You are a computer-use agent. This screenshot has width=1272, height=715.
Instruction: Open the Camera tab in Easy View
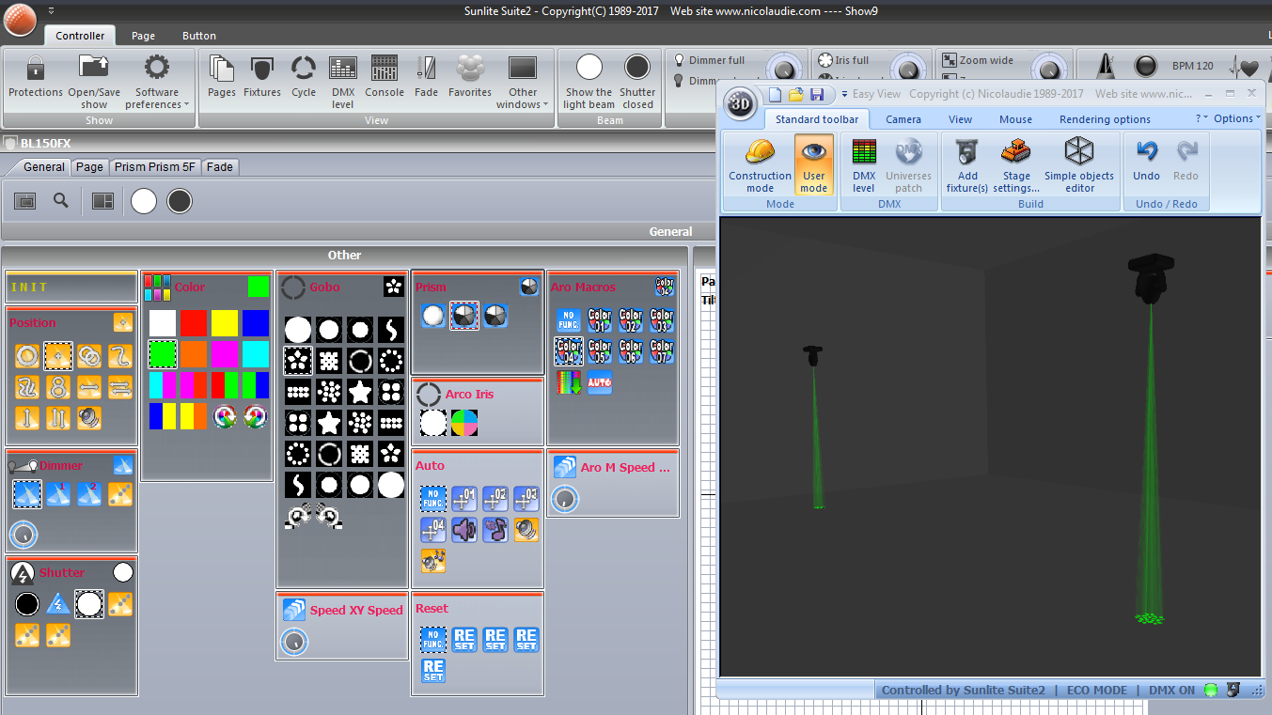coord(903,119)
